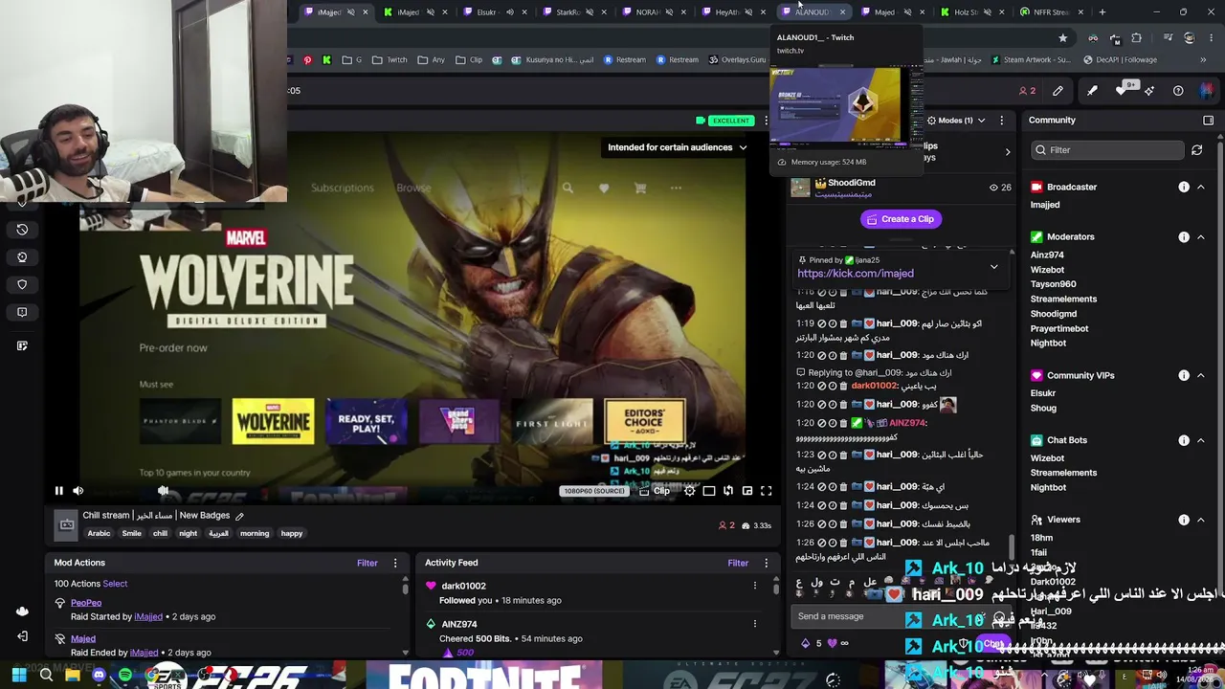1225x689 pixels.
Task: Focus the Community Filter search field
Action: [x=1108, y=150]
